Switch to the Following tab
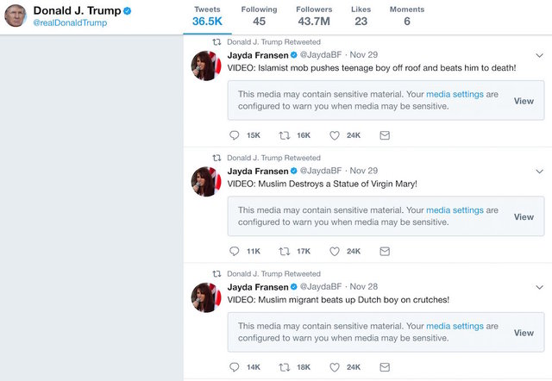The height and width of the screenshot is (381, 552). pos(259,16)
